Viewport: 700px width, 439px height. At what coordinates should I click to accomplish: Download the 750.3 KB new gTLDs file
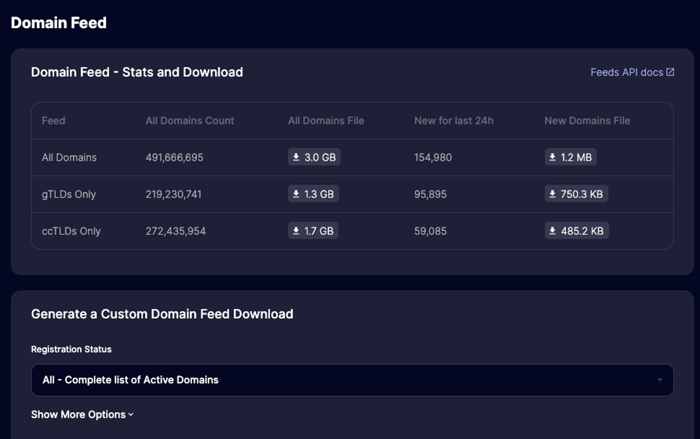576,194
